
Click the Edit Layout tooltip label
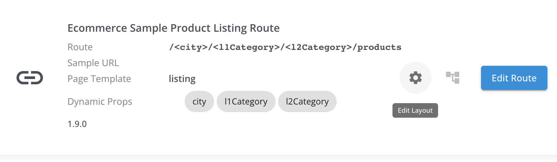tap(415, 110)
